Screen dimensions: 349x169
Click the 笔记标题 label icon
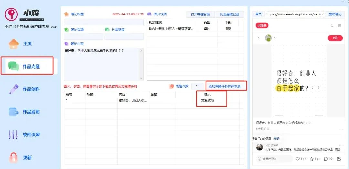[66, 14]
